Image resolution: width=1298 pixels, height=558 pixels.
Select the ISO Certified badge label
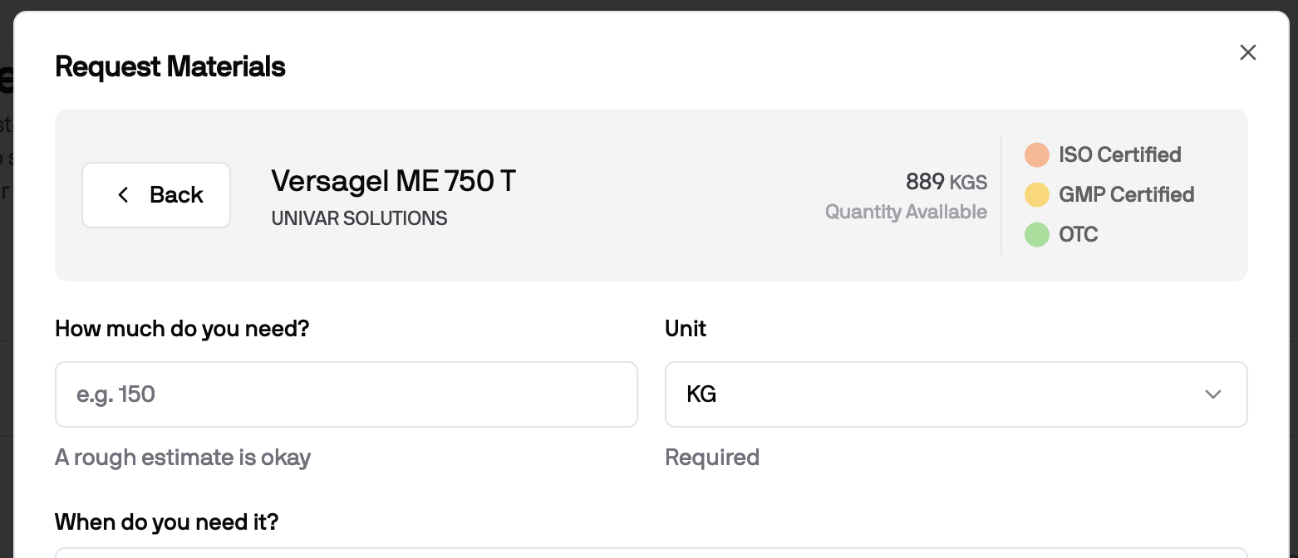click(x=1120, y=154)
